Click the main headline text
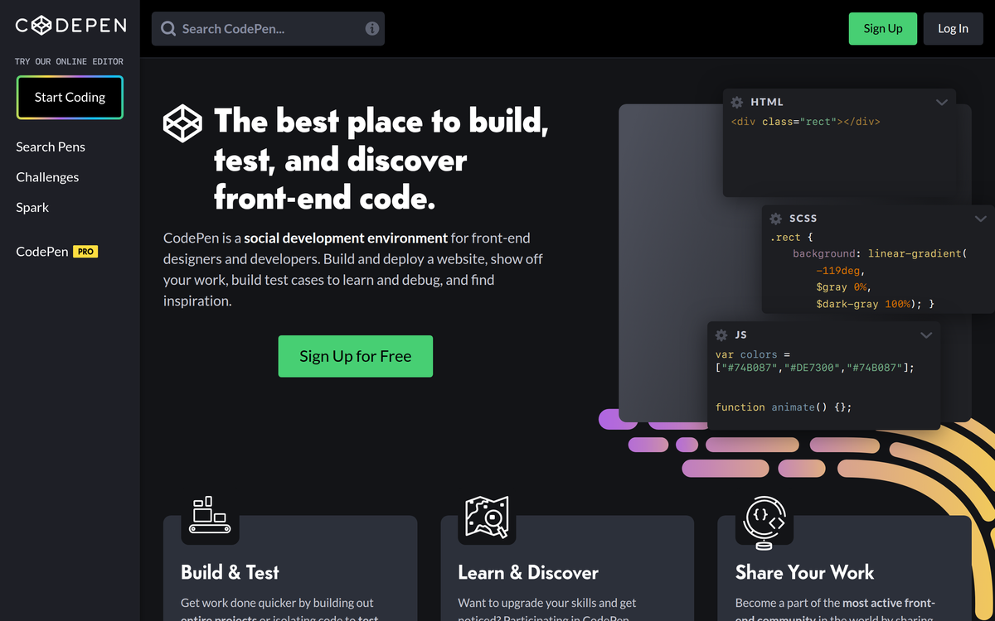 (381, 160)
